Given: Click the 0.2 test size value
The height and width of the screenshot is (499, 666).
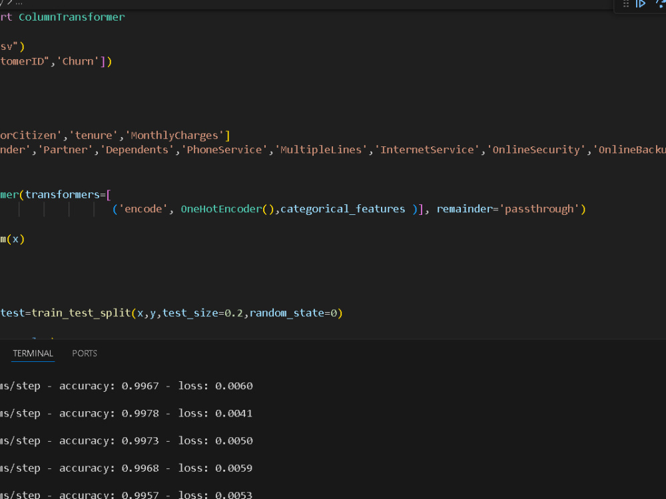Looking at the screenshot, I should pyautogui.click(x=234, y=313).
